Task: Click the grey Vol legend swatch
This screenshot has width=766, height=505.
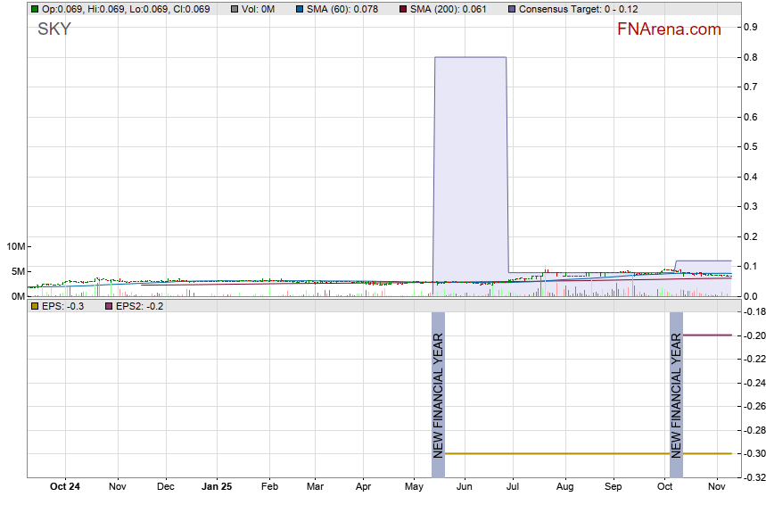Action: (x=235, y=9)
